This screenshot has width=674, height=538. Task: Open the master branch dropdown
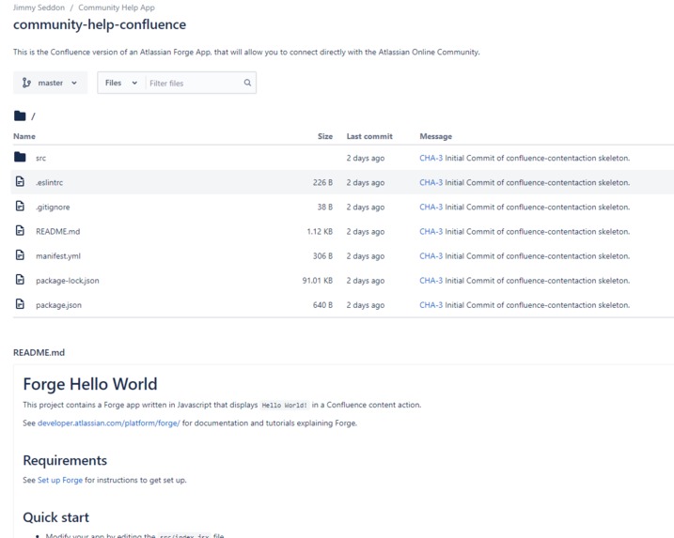point(51,83)
